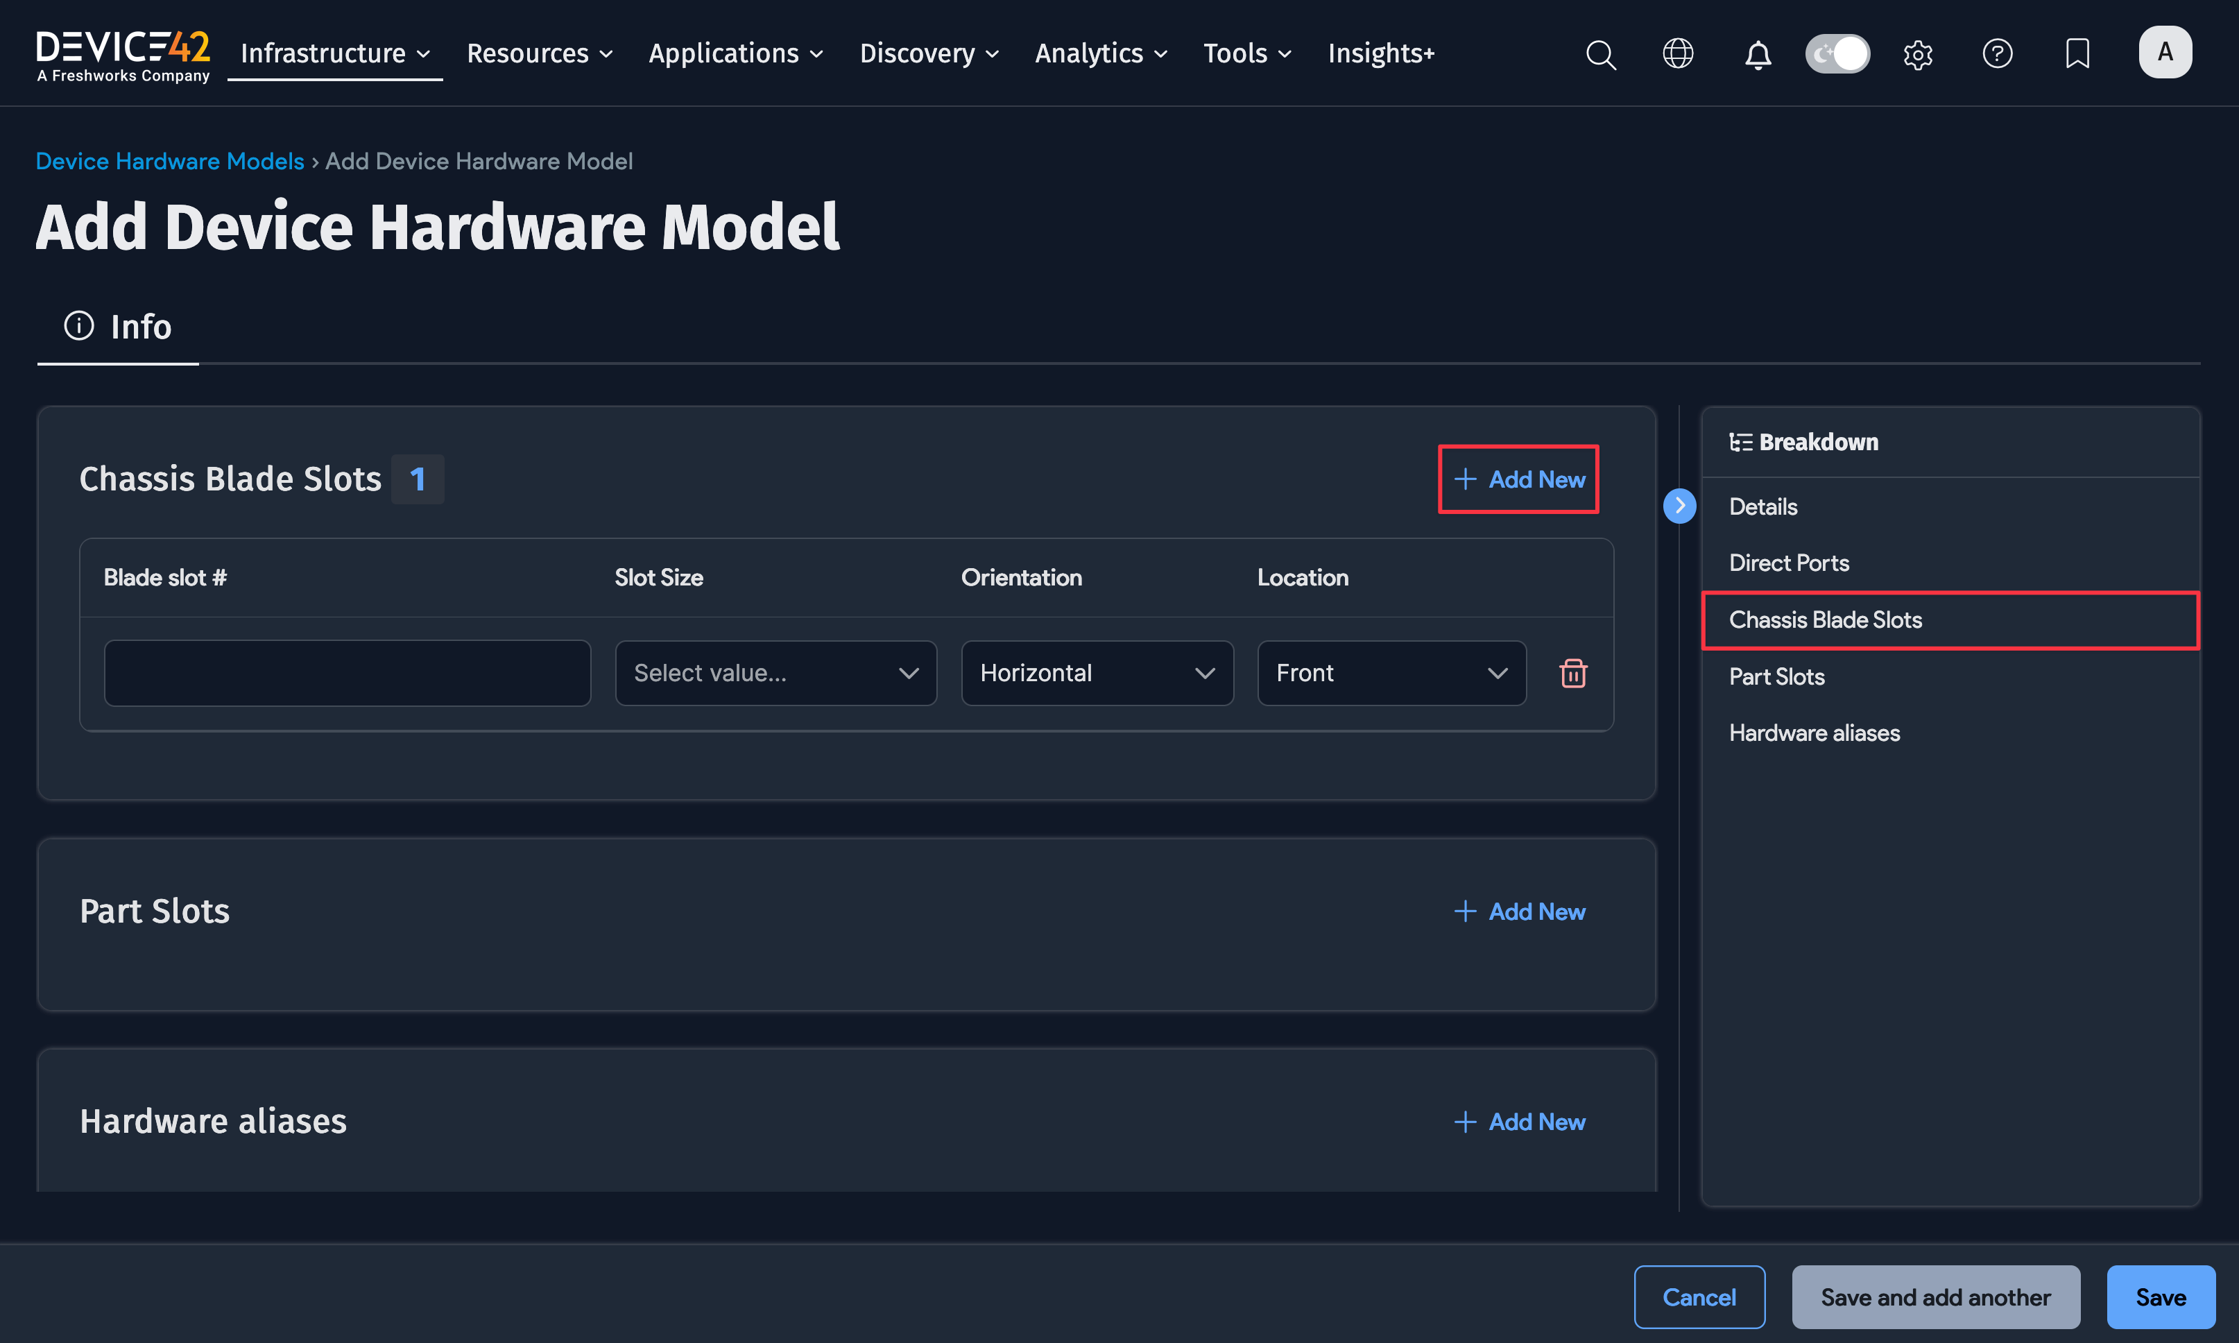Screen dimensions: 2239x1343
Task: Open the Location dropdown showing Front
Action: (x=1391, y=672)
